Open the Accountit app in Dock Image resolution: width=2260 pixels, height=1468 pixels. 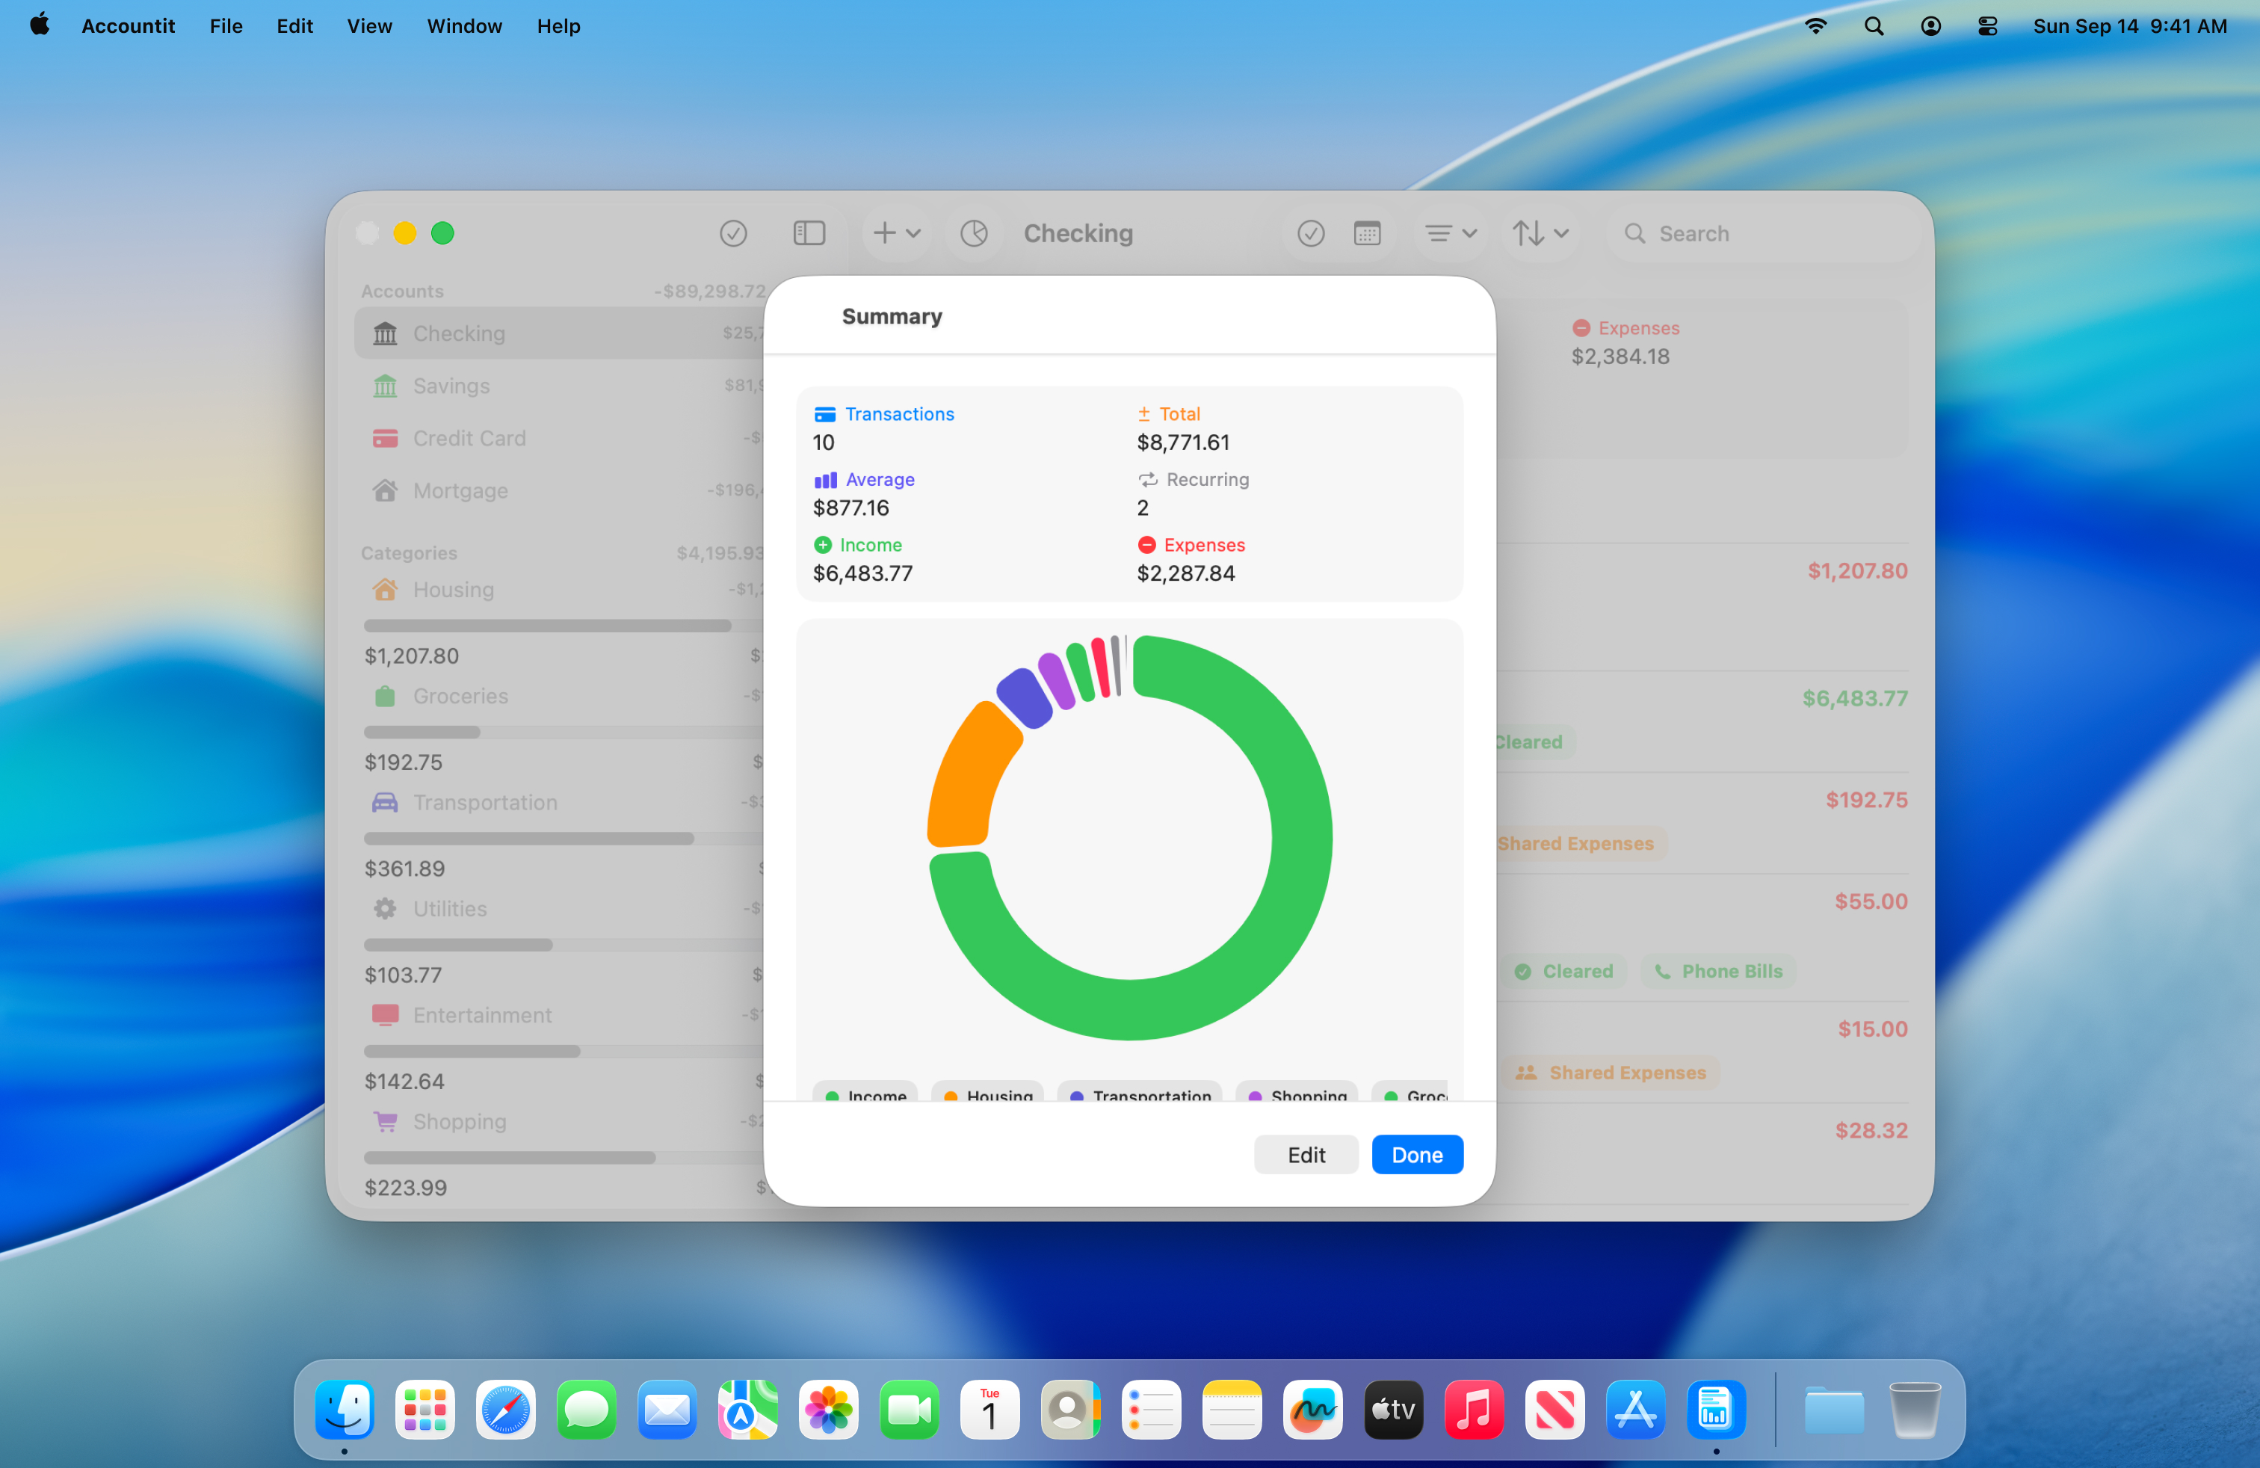point(1715,1409)
